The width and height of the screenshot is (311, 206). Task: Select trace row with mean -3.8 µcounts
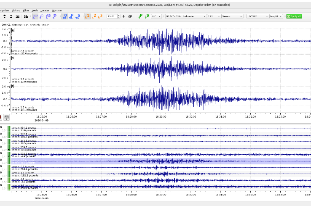pyautogui.click(x=161, y=180)
